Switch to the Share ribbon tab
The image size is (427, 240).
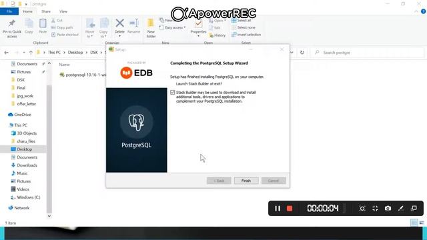coord(46,11)
